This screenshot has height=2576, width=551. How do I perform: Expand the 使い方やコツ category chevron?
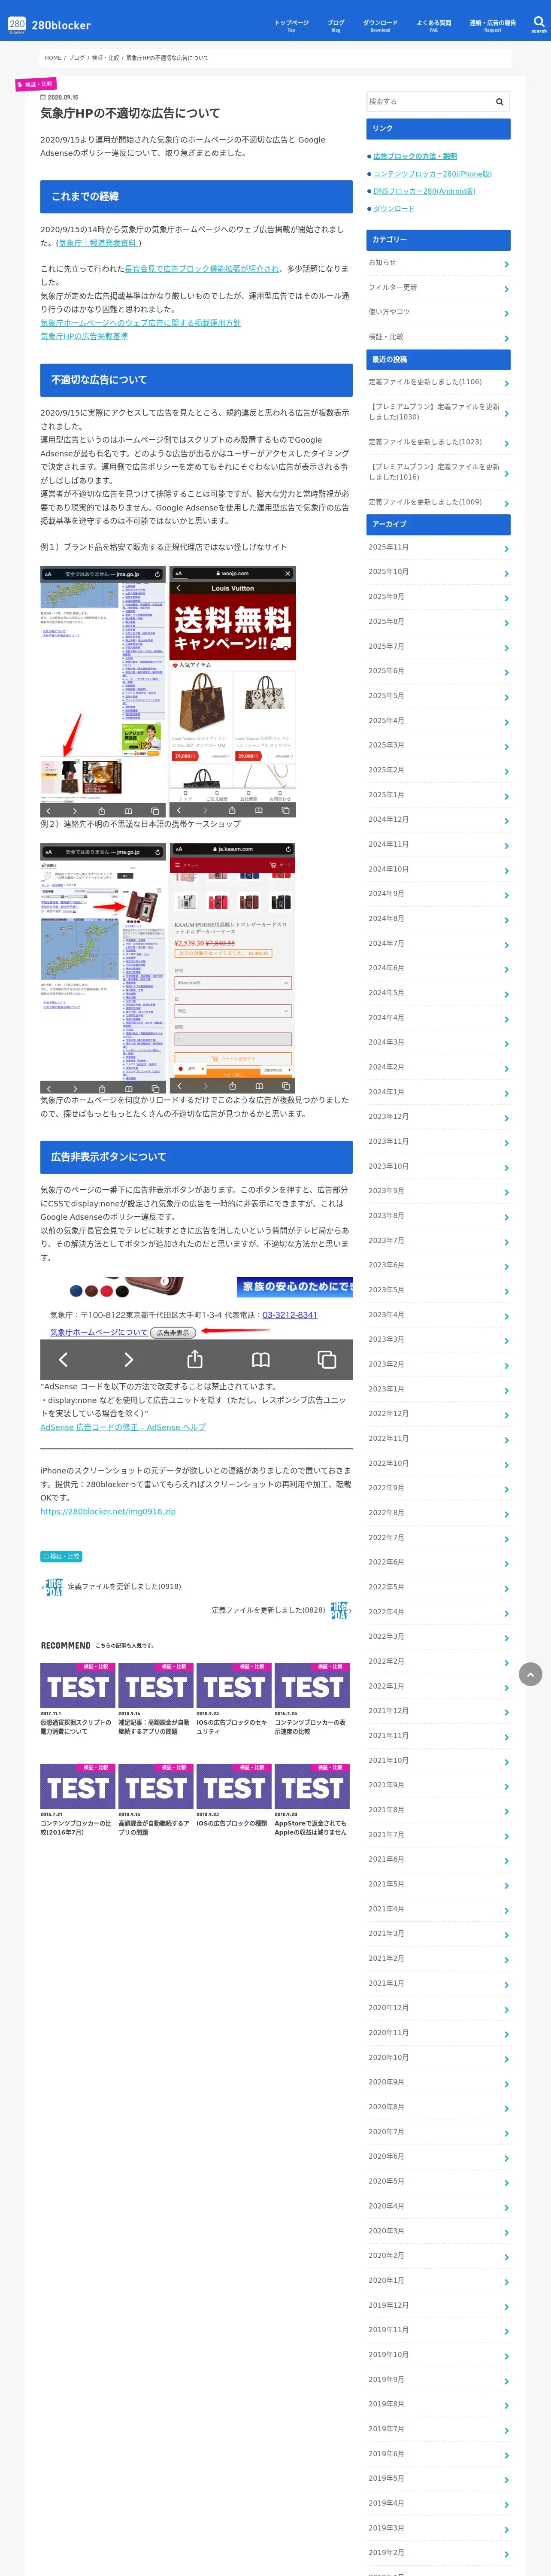coord(506,314)
